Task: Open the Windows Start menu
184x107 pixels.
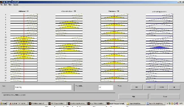Action: pos(3,103)
